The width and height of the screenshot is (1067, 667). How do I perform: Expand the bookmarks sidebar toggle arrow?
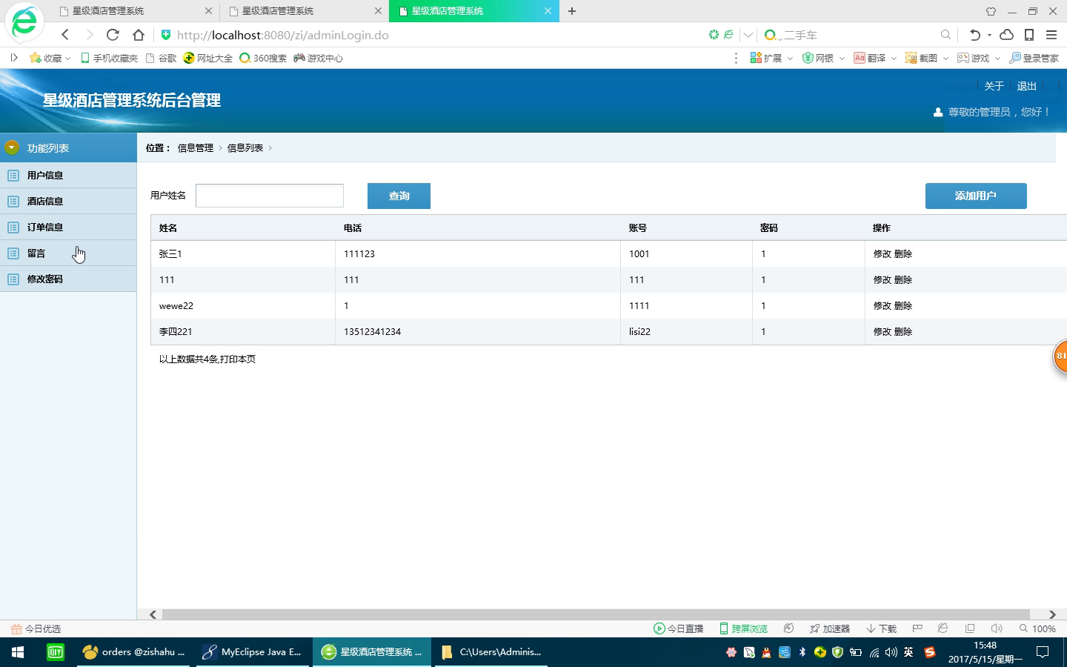tap(13, 58)
